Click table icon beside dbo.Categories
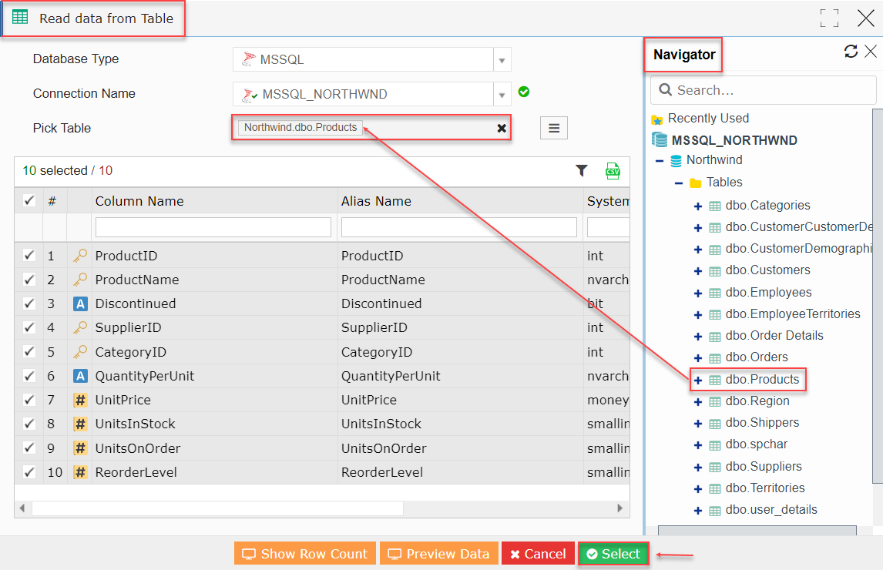 [x=714, y=206]
